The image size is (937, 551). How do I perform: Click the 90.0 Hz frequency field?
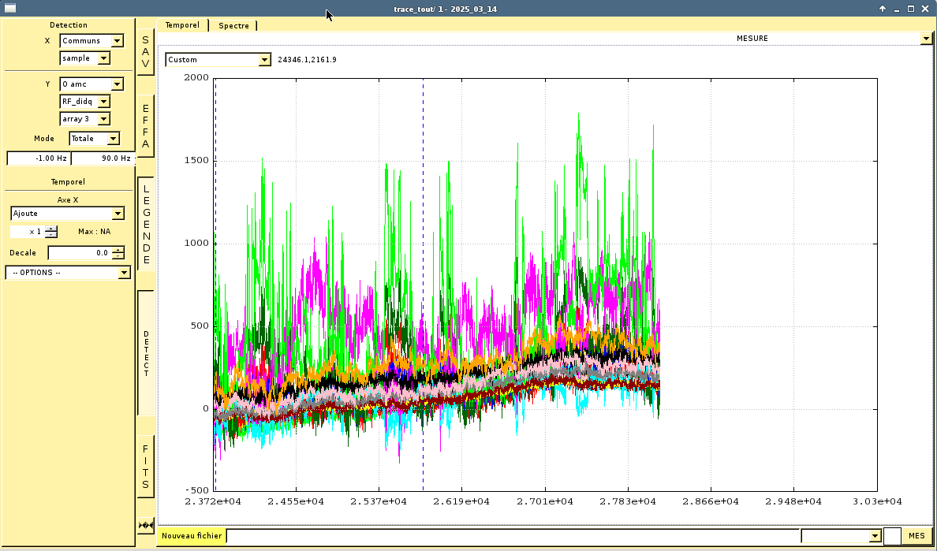pos(103,158)
